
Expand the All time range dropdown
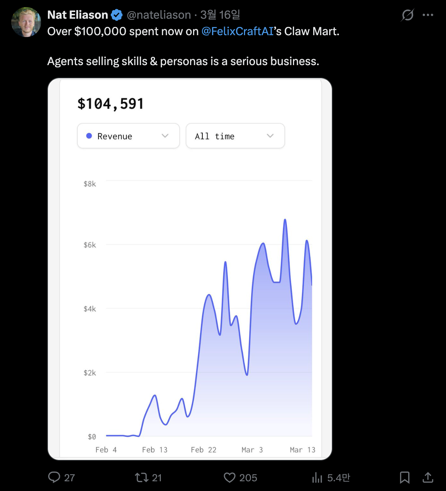[235, 136]
